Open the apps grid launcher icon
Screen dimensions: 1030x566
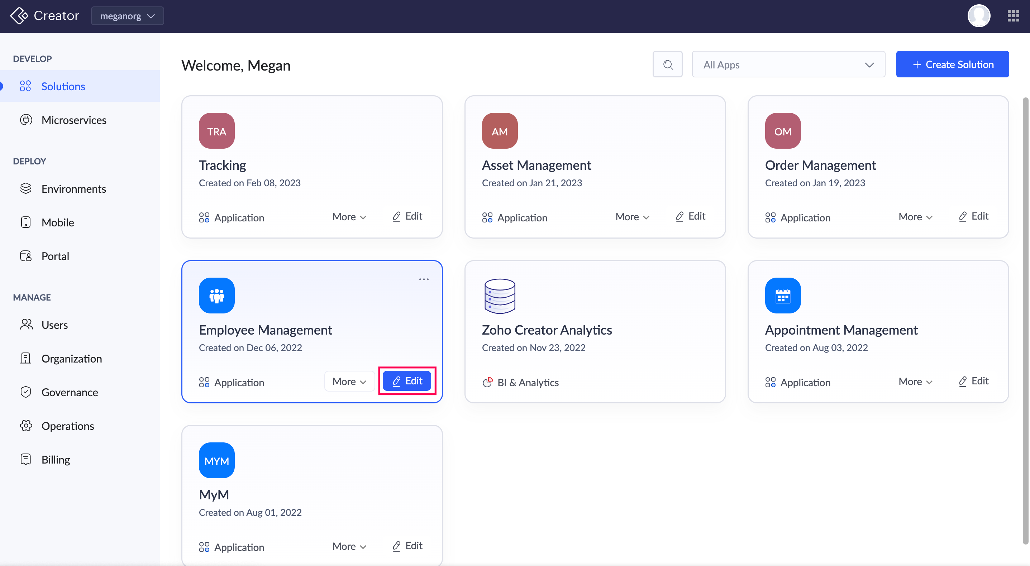[1013, 16]
